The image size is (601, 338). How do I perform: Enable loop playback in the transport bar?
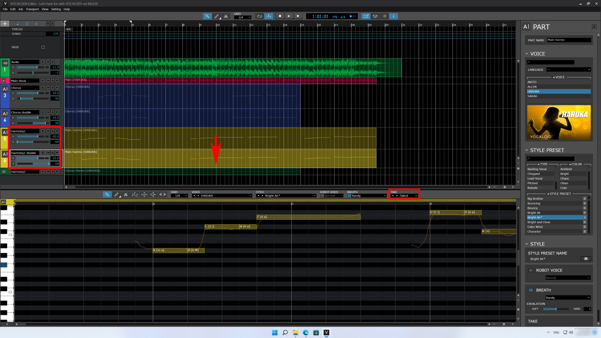259,16
